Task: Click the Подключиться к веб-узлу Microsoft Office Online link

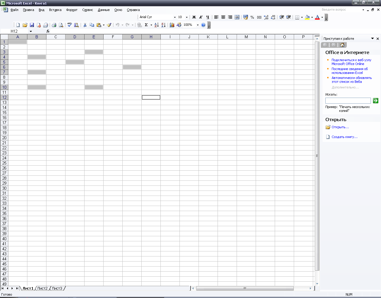Action: (351, 62)
